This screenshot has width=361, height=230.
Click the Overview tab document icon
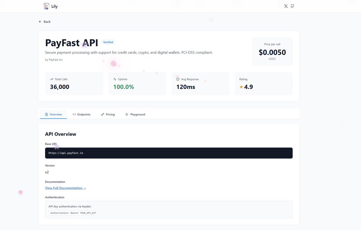[x=46, y=114]
